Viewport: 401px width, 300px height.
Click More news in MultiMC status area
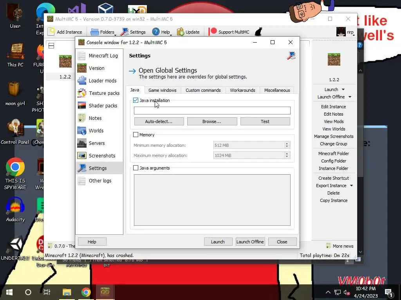[340, 246]
